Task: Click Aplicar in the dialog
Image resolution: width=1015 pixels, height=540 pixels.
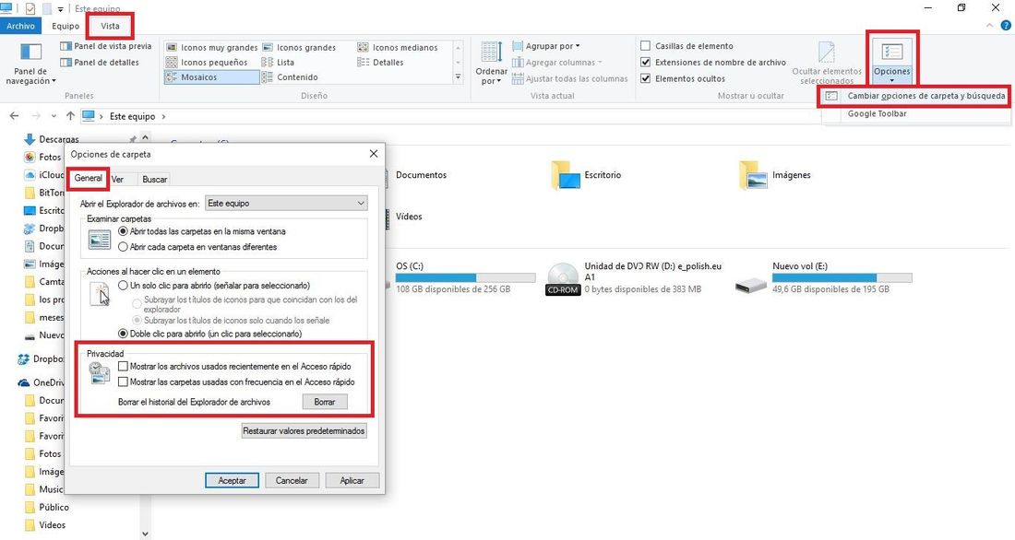Action: tap(352, 480)
